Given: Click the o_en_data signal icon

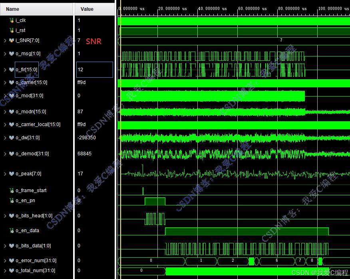Looking at the screenshot, I should (12, 230).
